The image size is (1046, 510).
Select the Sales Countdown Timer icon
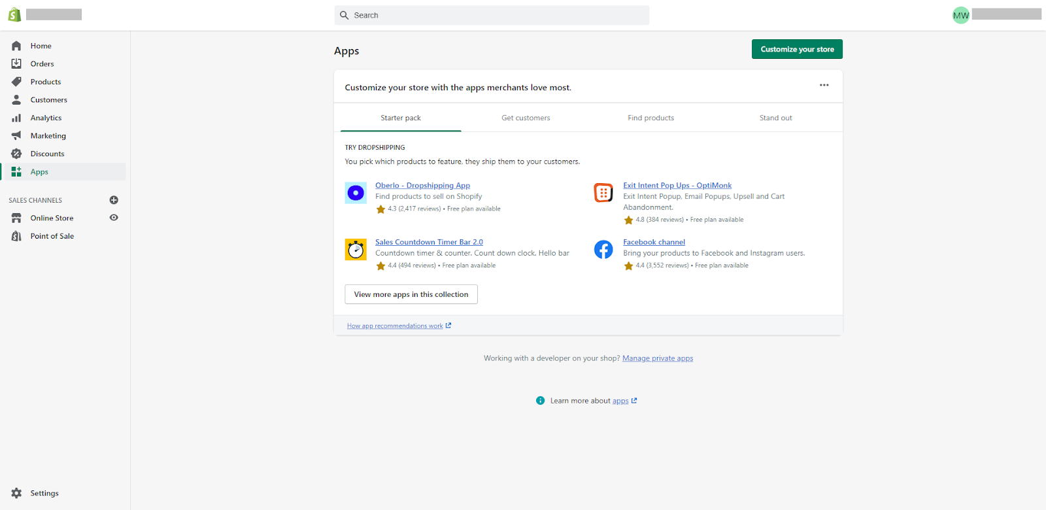[x=356, y=250]
